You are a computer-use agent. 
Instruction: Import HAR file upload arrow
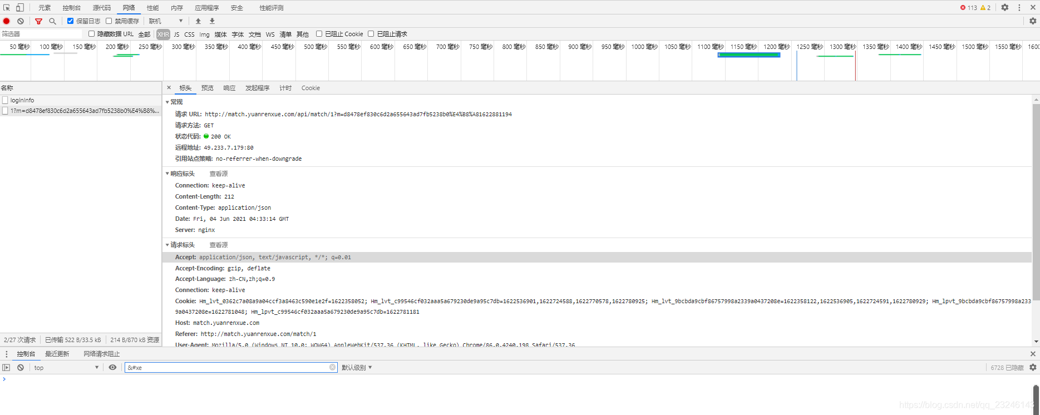(198, 21)
